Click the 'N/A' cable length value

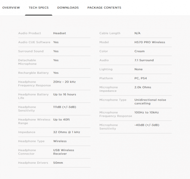pyautogui.click(x=137, y=33)
